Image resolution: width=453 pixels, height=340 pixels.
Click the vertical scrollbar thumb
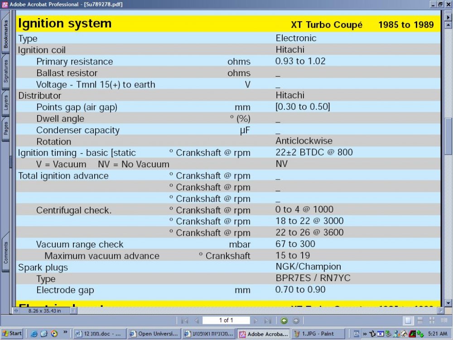[x=448, y=137]
